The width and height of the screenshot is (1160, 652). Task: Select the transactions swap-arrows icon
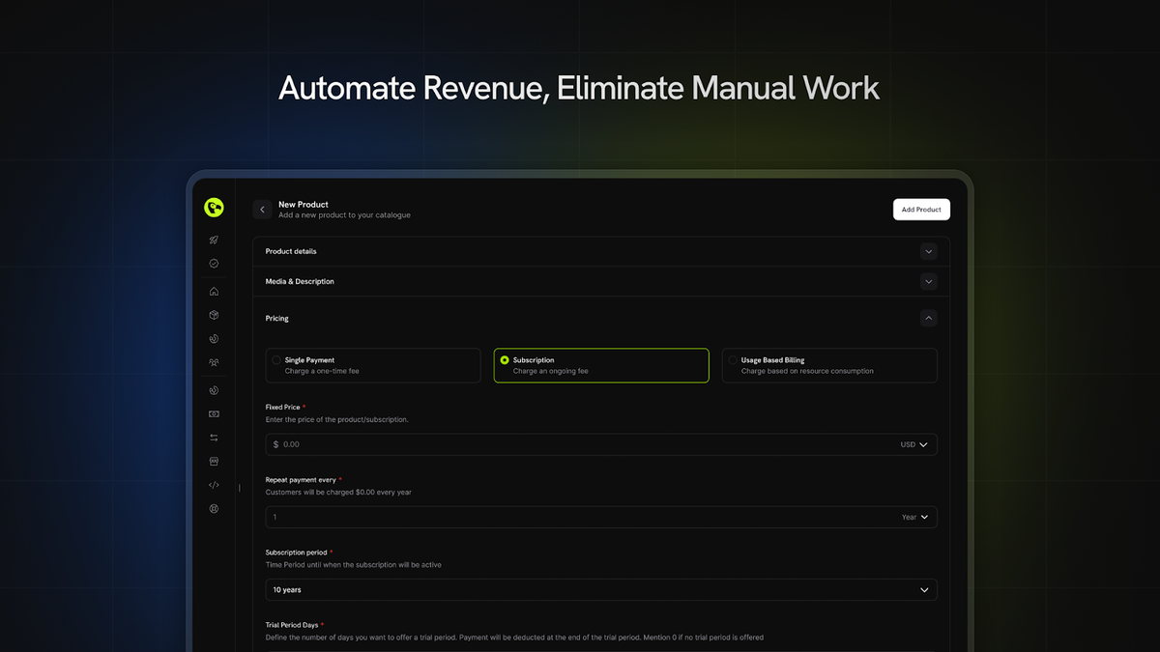coord(214,437)
